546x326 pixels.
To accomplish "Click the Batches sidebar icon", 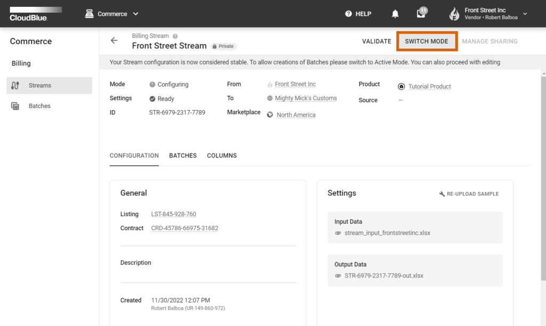I will tap(15, 106).
